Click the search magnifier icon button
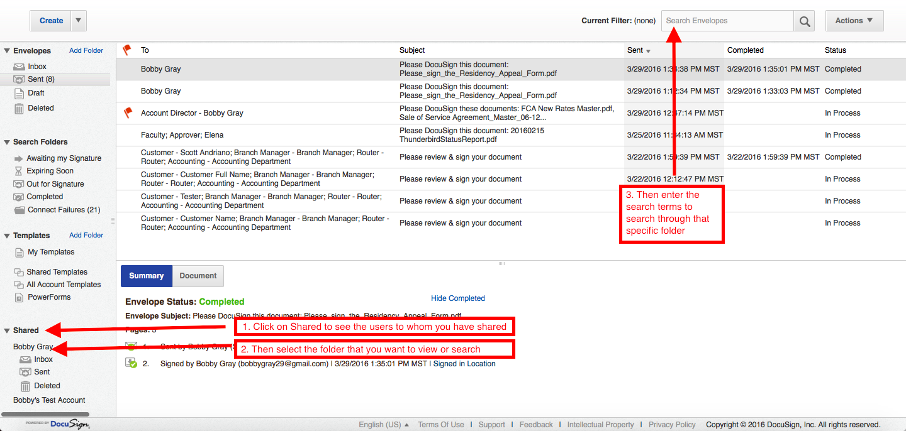The image size is (906, 431). pos(804,21)
